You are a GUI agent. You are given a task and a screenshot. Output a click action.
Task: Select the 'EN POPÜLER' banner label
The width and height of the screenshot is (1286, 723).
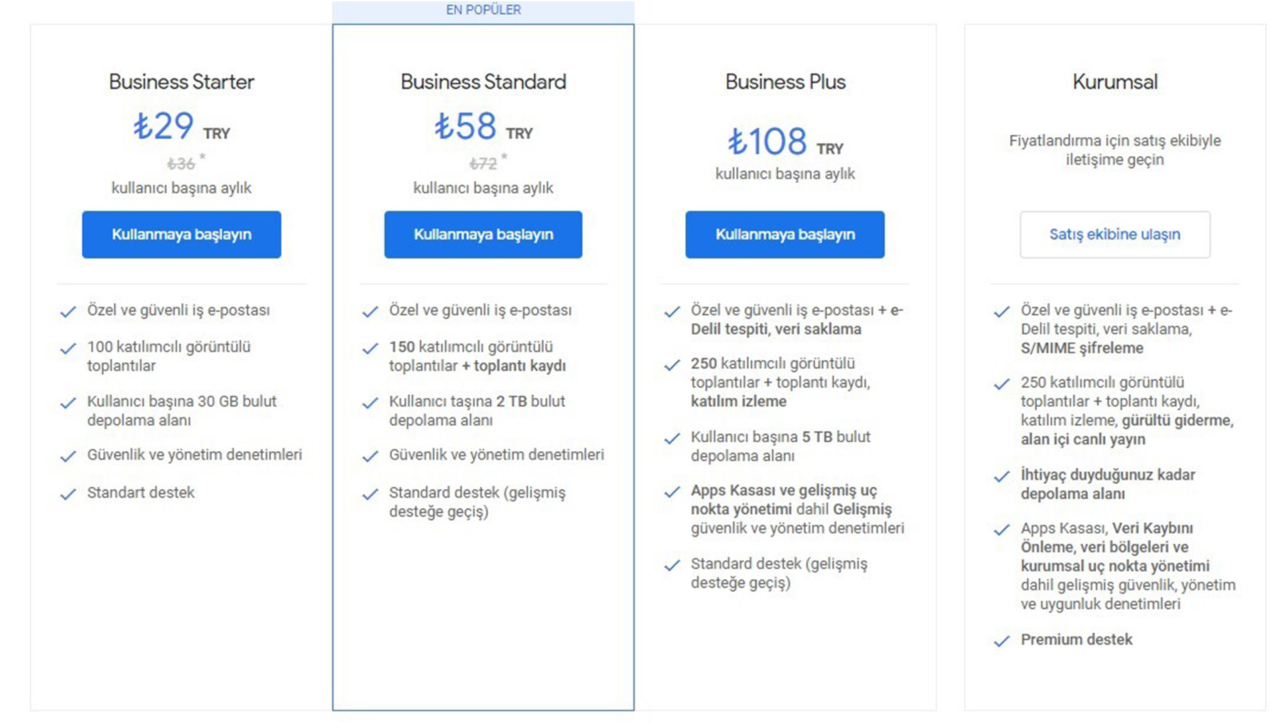(483, 10)
